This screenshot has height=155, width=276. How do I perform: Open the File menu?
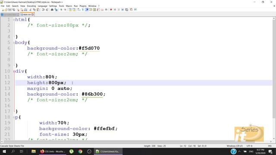click(3, 6)
